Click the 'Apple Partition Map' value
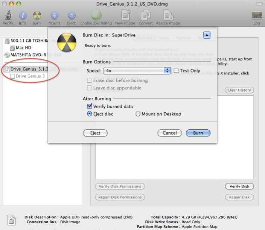 (200, 227)
